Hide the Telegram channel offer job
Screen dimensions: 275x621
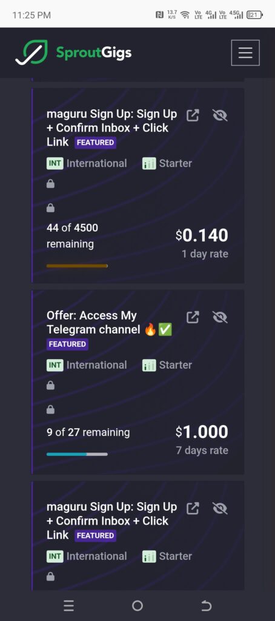(x=220, y=317)
